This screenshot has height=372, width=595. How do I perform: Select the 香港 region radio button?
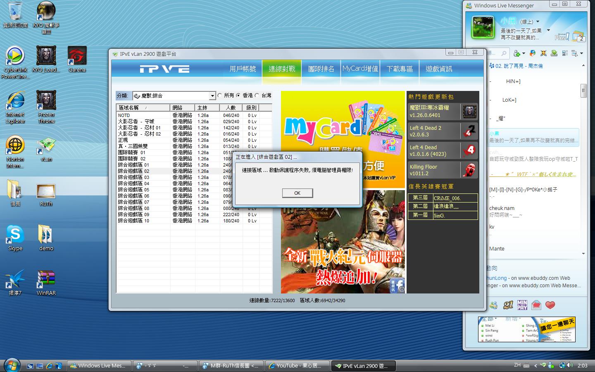click(x=238, y=95)
